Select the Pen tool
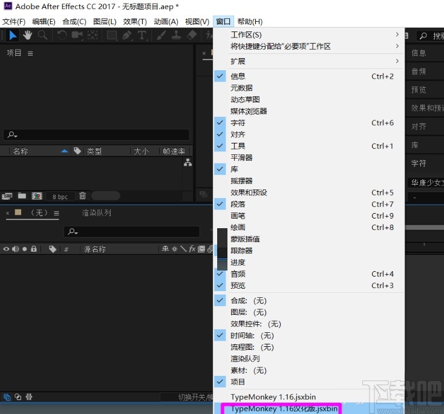The image size is (444, 414). [x=127, y=36]
